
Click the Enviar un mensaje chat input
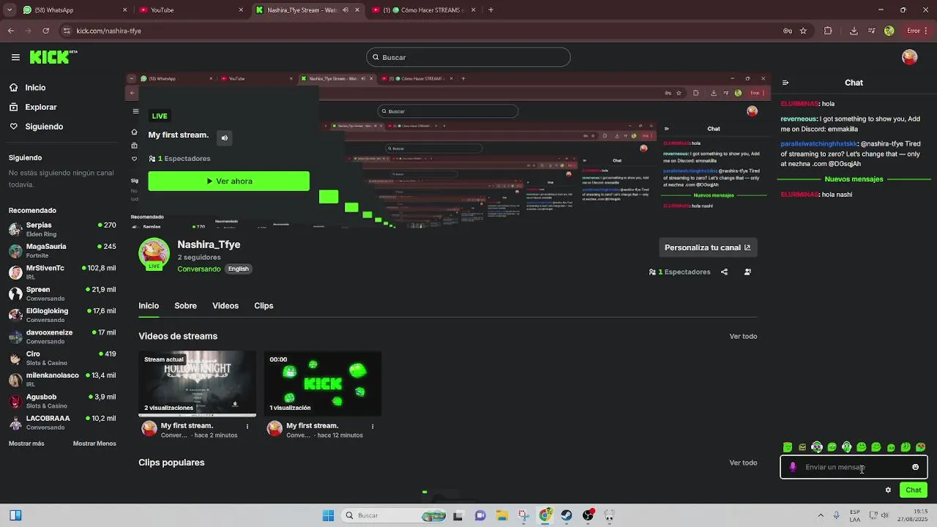click(853, 467)
